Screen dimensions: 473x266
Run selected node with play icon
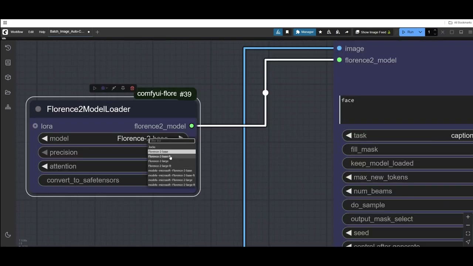point(95,88)
